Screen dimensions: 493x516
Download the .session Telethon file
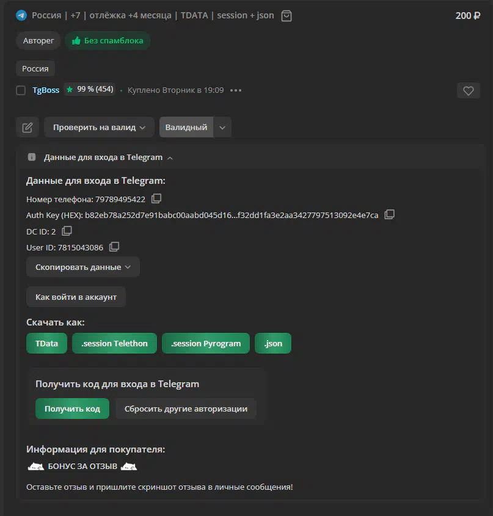pos(115,343)
